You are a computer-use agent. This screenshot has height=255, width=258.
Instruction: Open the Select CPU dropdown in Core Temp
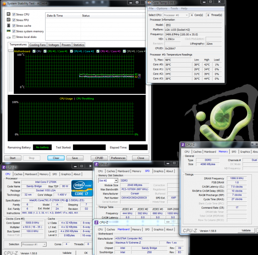click(176, 15)
